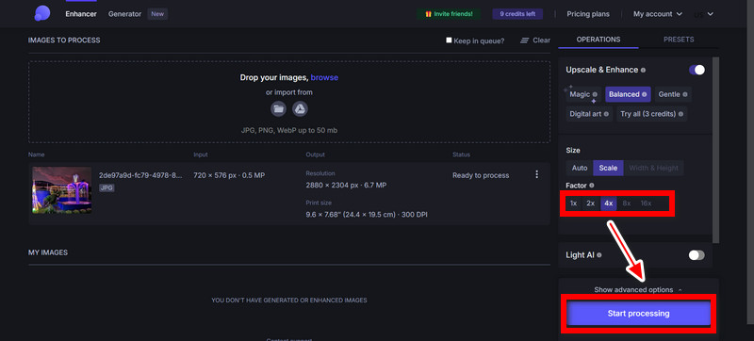Screen dimensions: 754x341
Task: Click the Clear queue icon
Action: 525,41
